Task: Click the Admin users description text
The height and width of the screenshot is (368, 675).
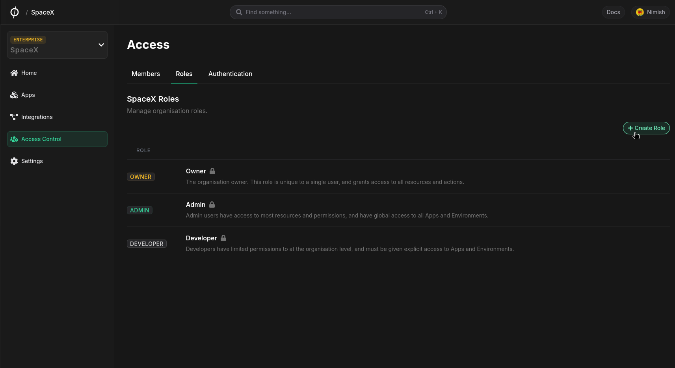Action: coord(337,216)
